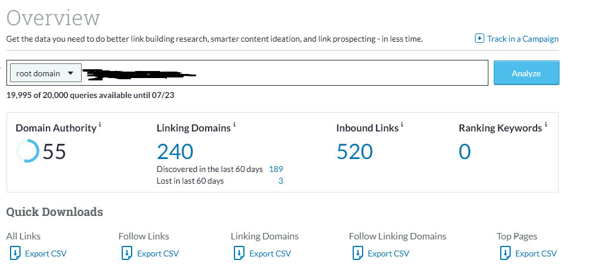The width and height of the screenshot is (613, 277).
Task: Open the 189 discovered domains link
Action: pyautogui.click(x=276, y=169)
